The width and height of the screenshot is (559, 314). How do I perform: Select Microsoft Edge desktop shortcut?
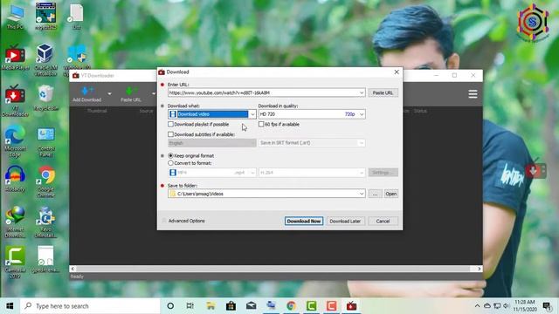click(x=15, y=141)
